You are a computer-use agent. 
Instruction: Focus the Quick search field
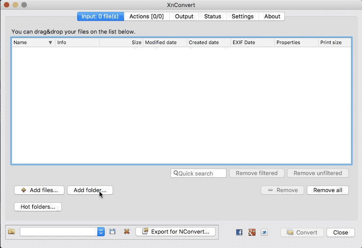coord(199,173)
